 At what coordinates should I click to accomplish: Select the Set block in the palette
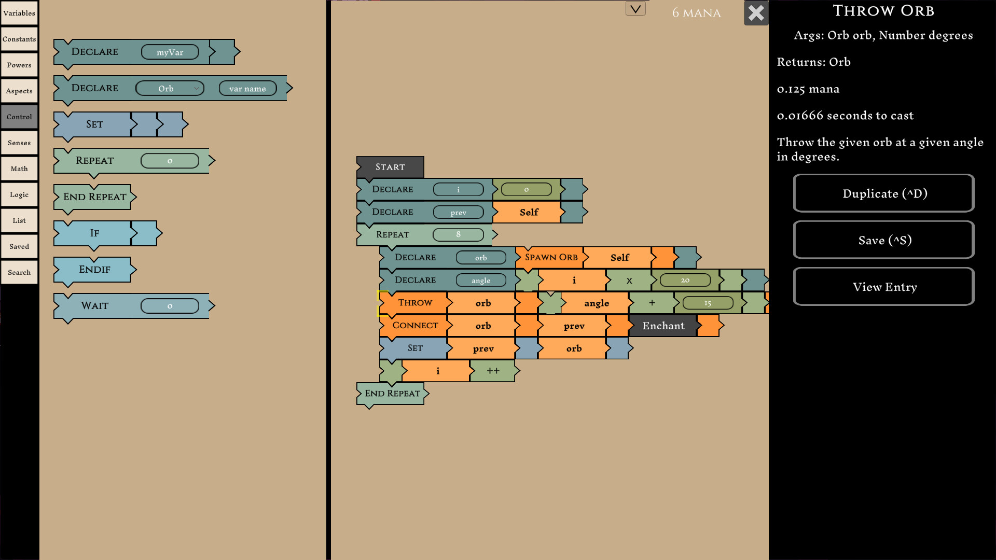[x=93, y=124]
